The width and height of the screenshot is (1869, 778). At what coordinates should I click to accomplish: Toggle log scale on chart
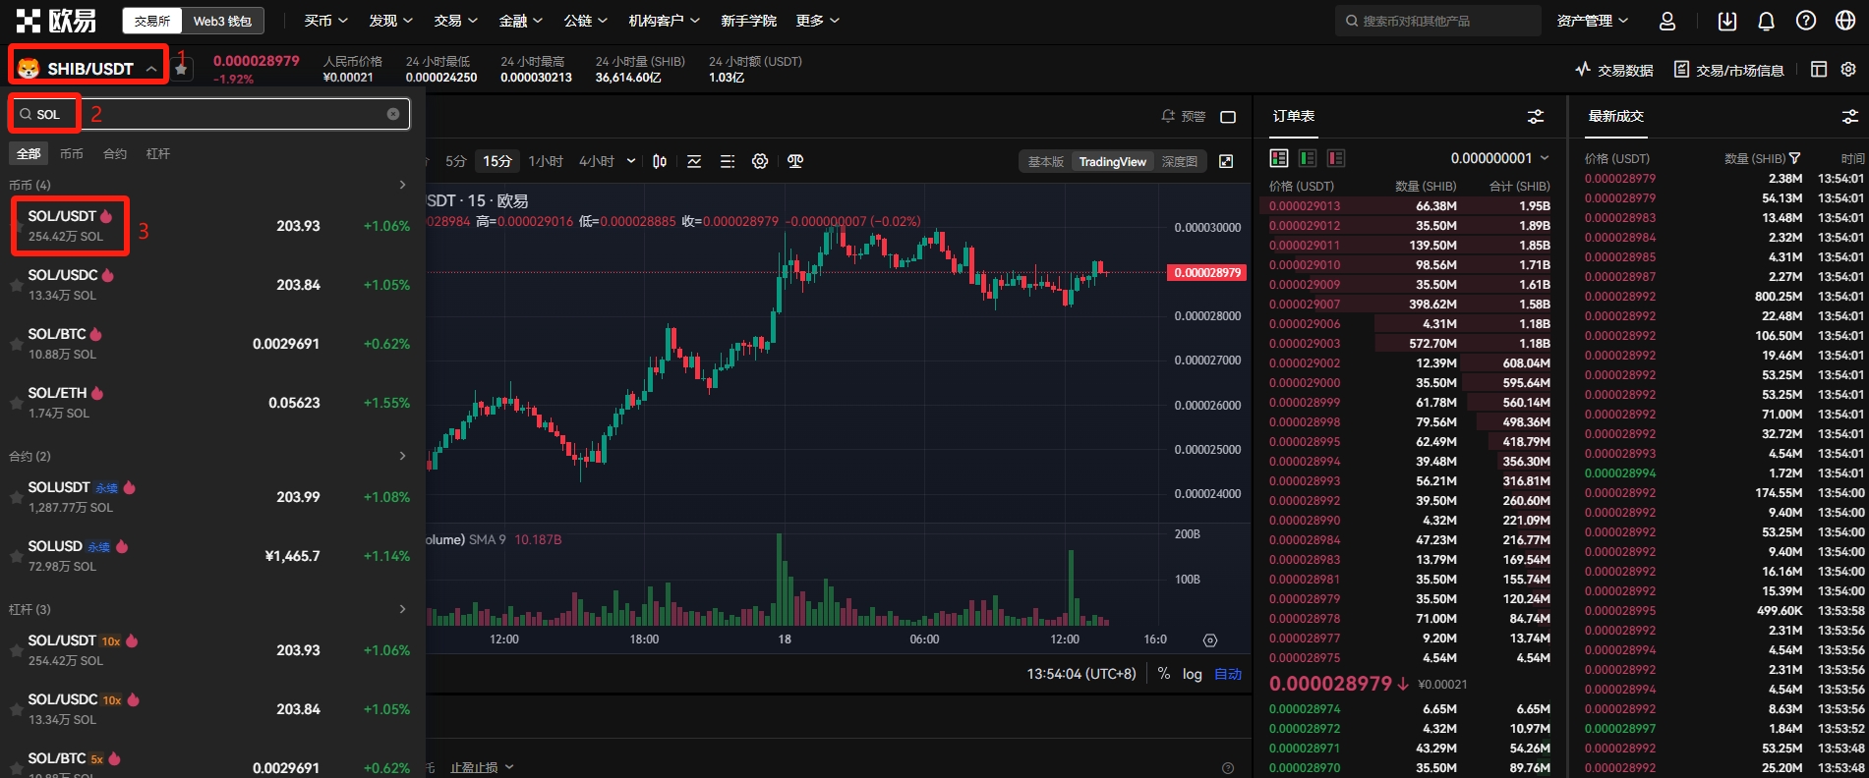click(1193, 674)
